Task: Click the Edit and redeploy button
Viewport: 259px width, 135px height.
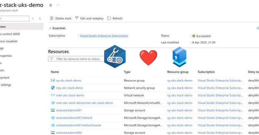Action: coord(89,18)
